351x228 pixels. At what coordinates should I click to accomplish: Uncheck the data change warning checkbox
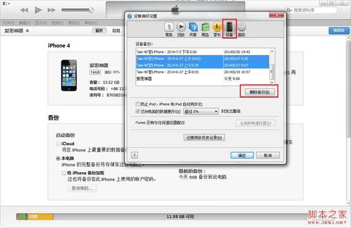[138, 111]
